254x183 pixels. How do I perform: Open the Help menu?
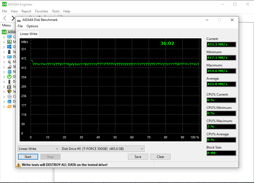pyautogui.click(x=67, y=11)
